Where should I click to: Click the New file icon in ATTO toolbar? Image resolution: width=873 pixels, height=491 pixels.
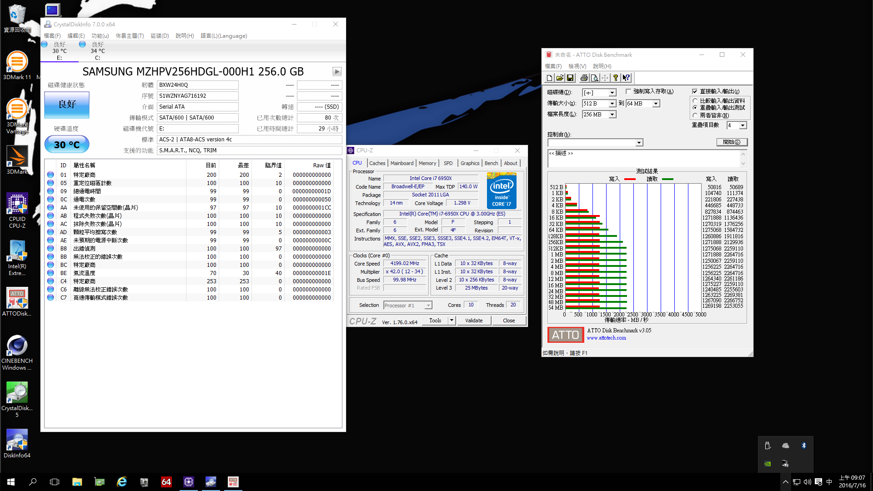(x=549, y=78)
